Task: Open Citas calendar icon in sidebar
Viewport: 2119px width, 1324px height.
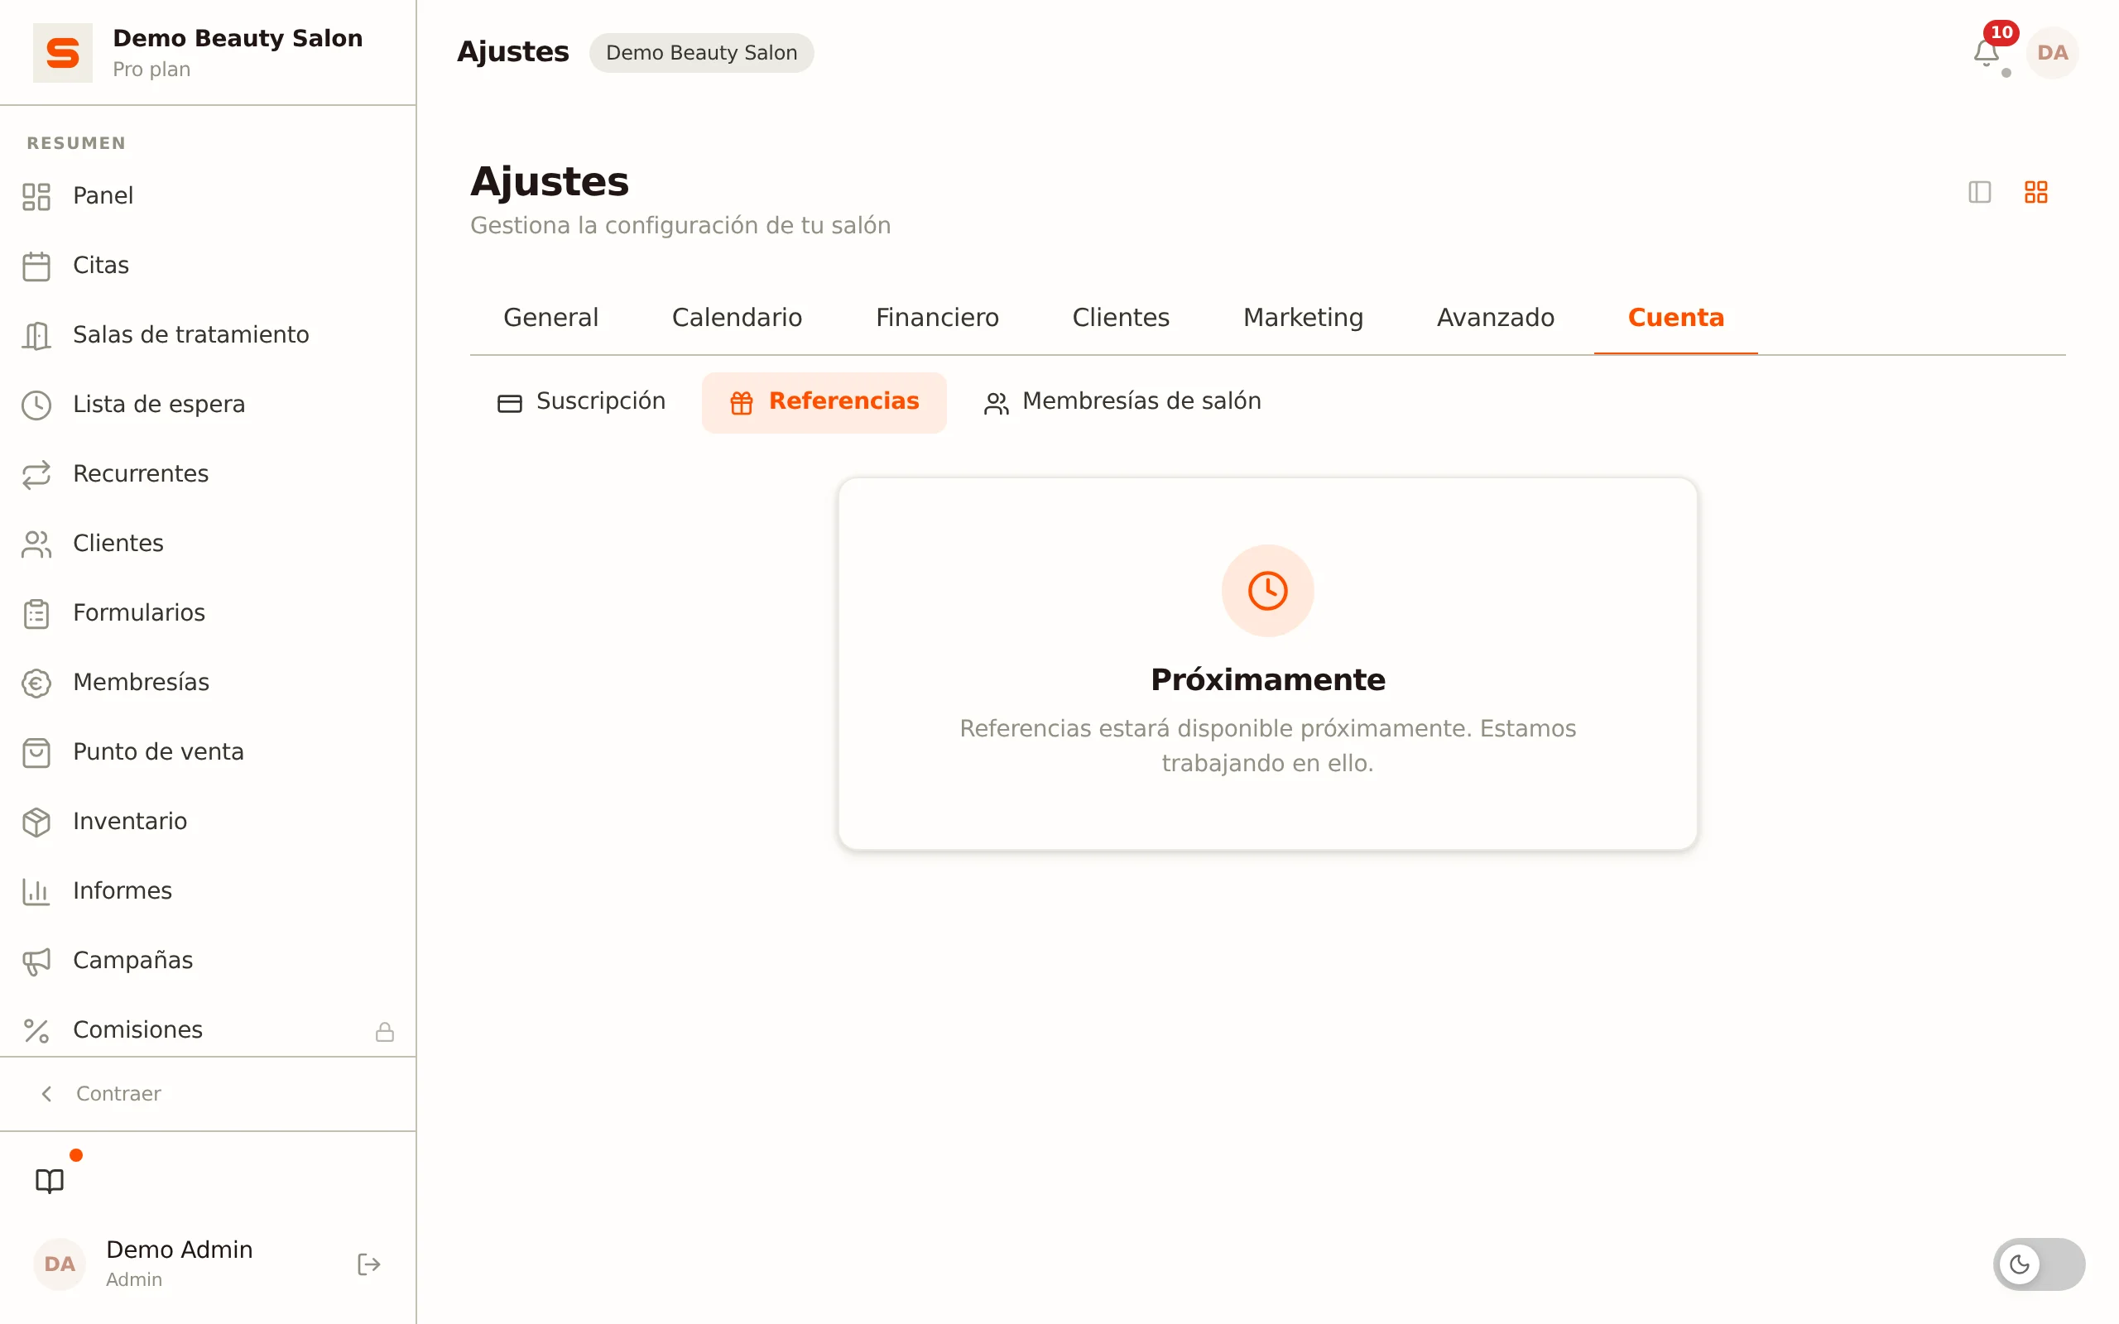Action: (x=36, y=266)
